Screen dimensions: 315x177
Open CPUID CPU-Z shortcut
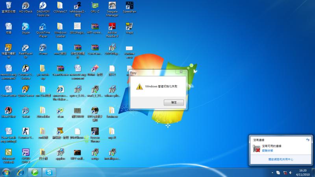pos(26,156)
